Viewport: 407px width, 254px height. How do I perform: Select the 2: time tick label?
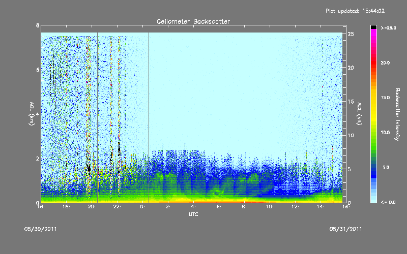click(x=168, y=207)
